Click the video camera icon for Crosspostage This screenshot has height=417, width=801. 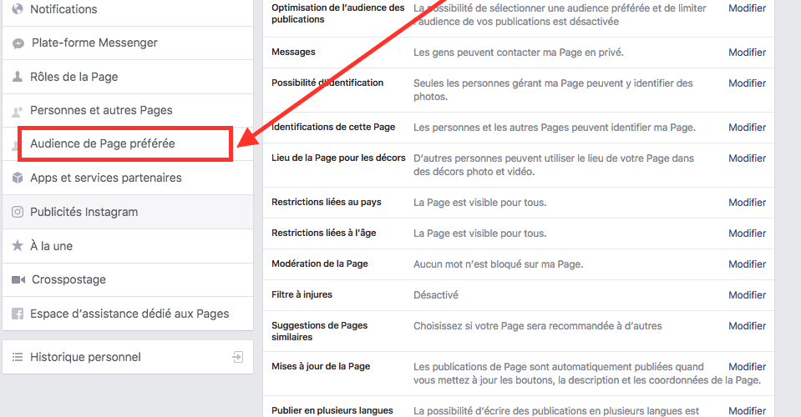click(18, 280)
